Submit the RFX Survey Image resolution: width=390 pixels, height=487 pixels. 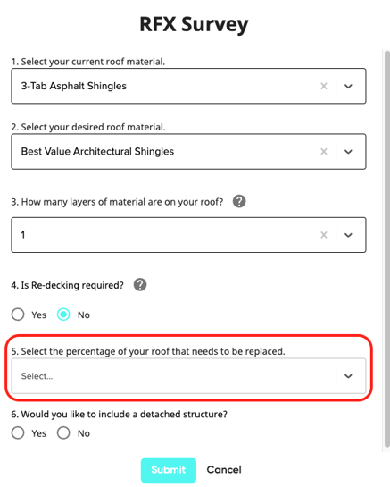click(169, 470)
